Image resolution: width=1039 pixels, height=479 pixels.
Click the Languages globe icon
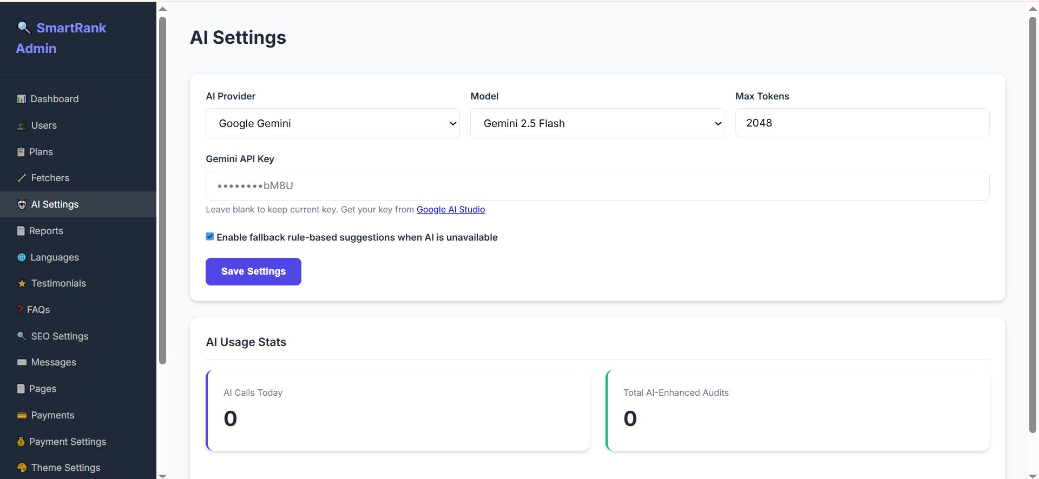tap(22, 257)
